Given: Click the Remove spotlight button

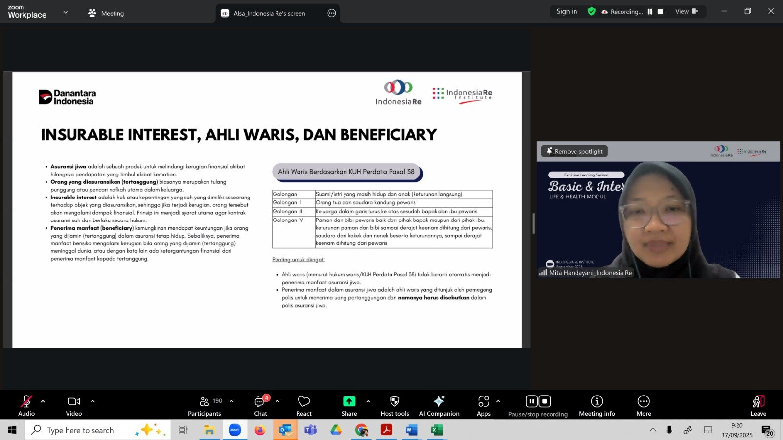Looking at the screenshot, I should click(575, 152).
